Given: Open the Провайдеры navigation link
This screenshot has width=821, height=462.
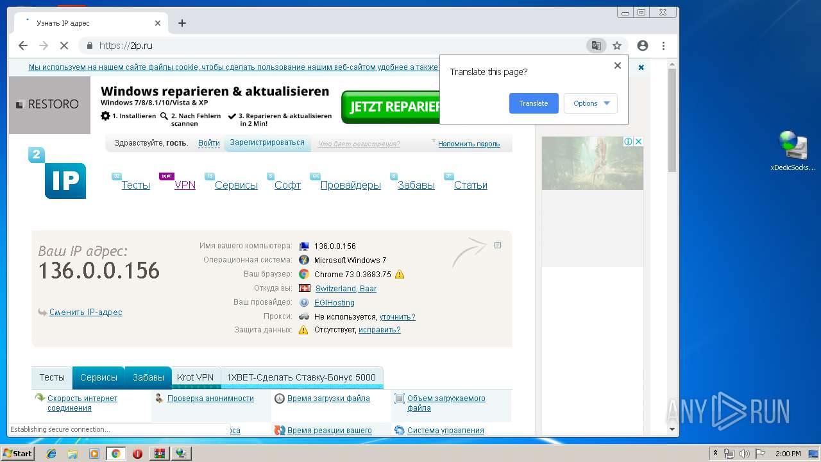Looking at the screenshot, I should [x=350, y=185].
